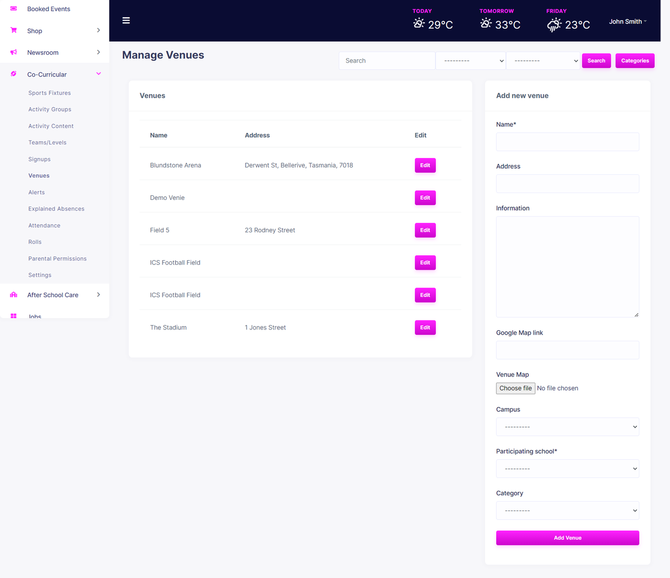Open the Participating school dropdown
This screenshot has height=578, width=670.
567,468
